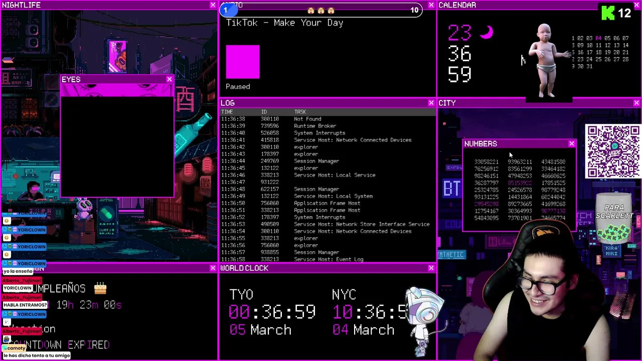Select the 11:36:47 log row with ID 931222
Image resolution: width=642 pixels, height=361 pixels.
(327, 182)
